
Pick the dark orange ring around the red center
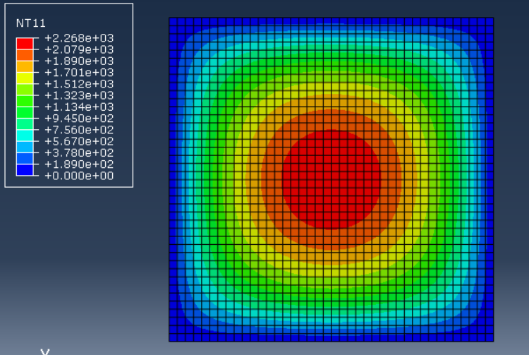click(x=332, y=119)
